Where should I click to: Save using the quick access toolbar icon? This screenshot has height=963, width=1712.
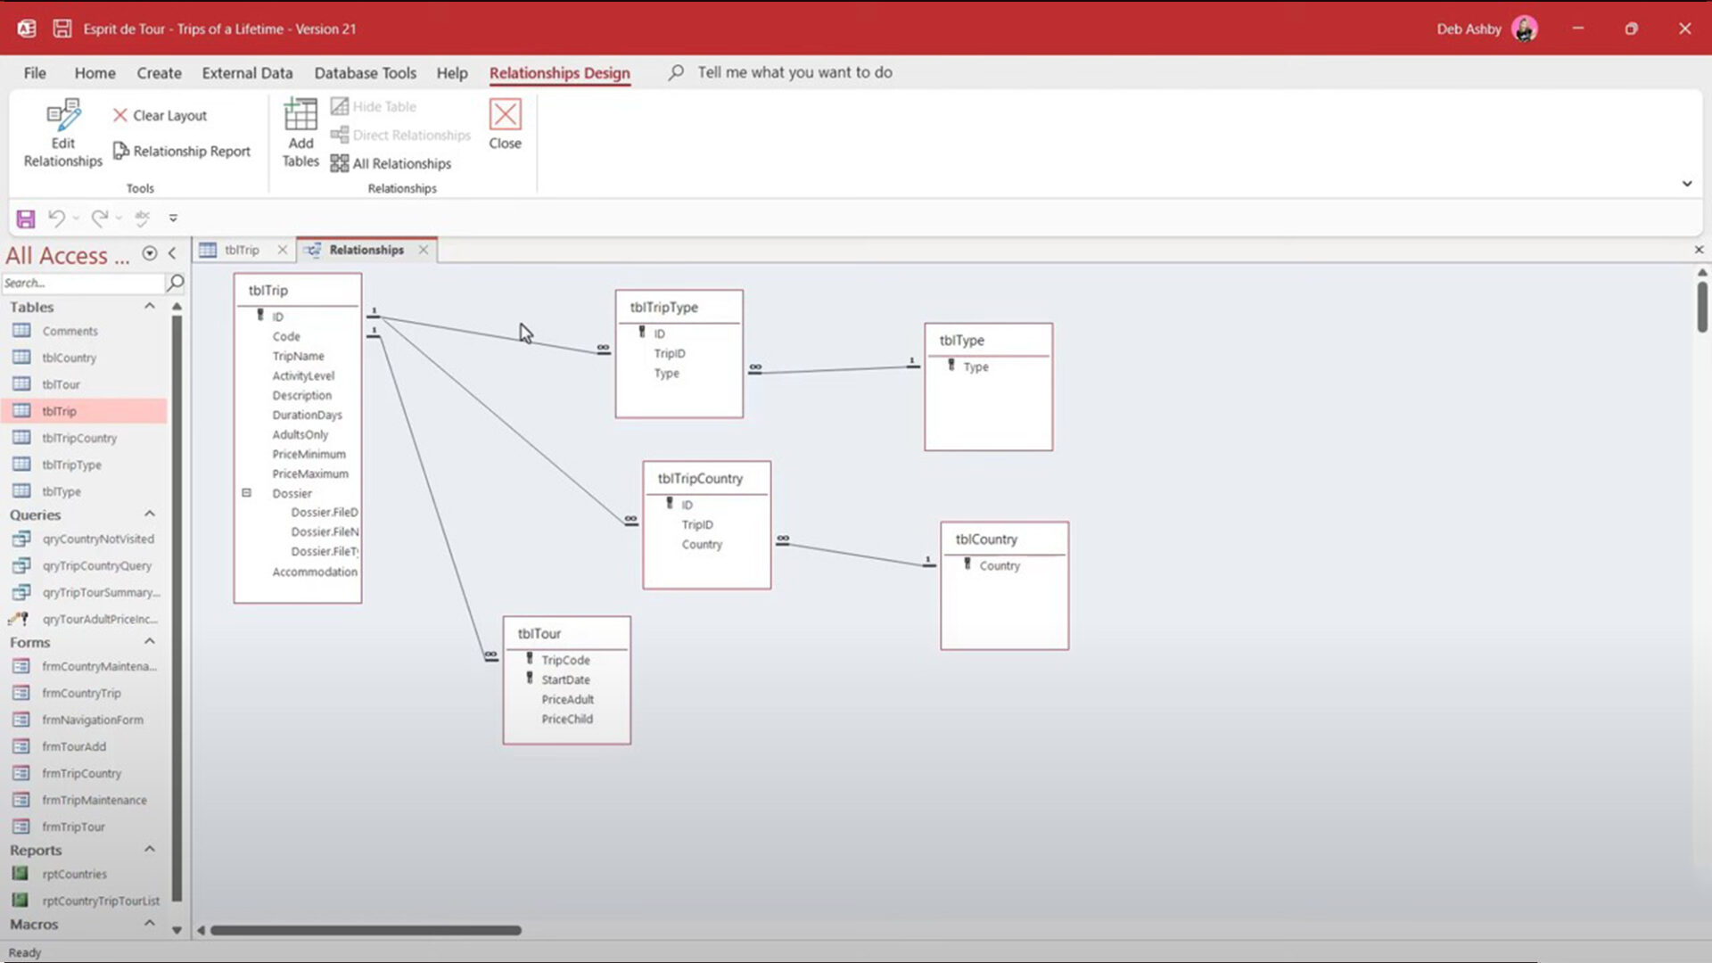pos(24,218)
